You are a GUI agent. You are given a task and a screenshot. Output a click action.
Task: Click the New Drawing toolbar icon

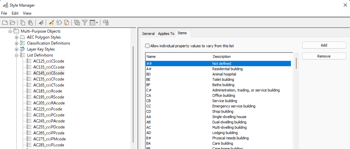point(5,23)
